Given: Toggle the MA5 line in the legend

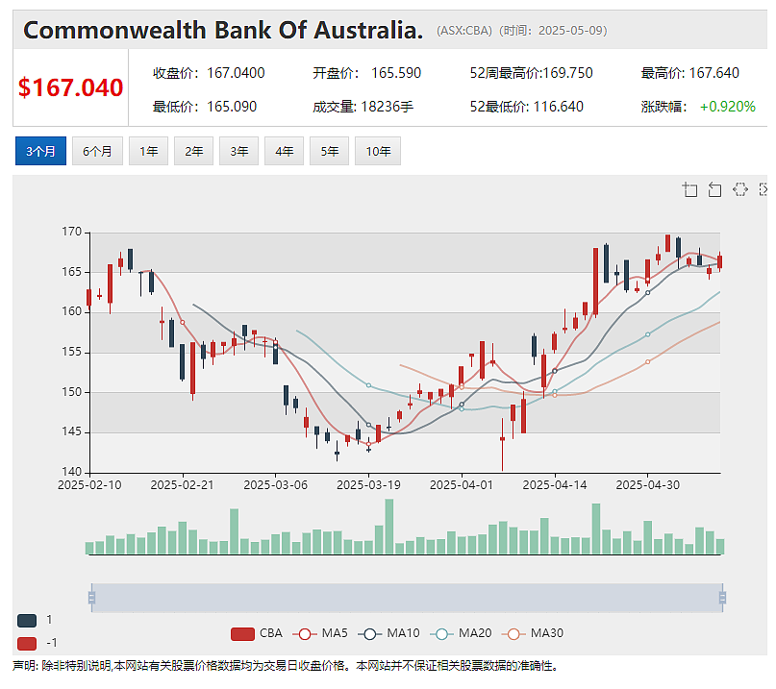Looking at the screenshot, I should [320, 633].
